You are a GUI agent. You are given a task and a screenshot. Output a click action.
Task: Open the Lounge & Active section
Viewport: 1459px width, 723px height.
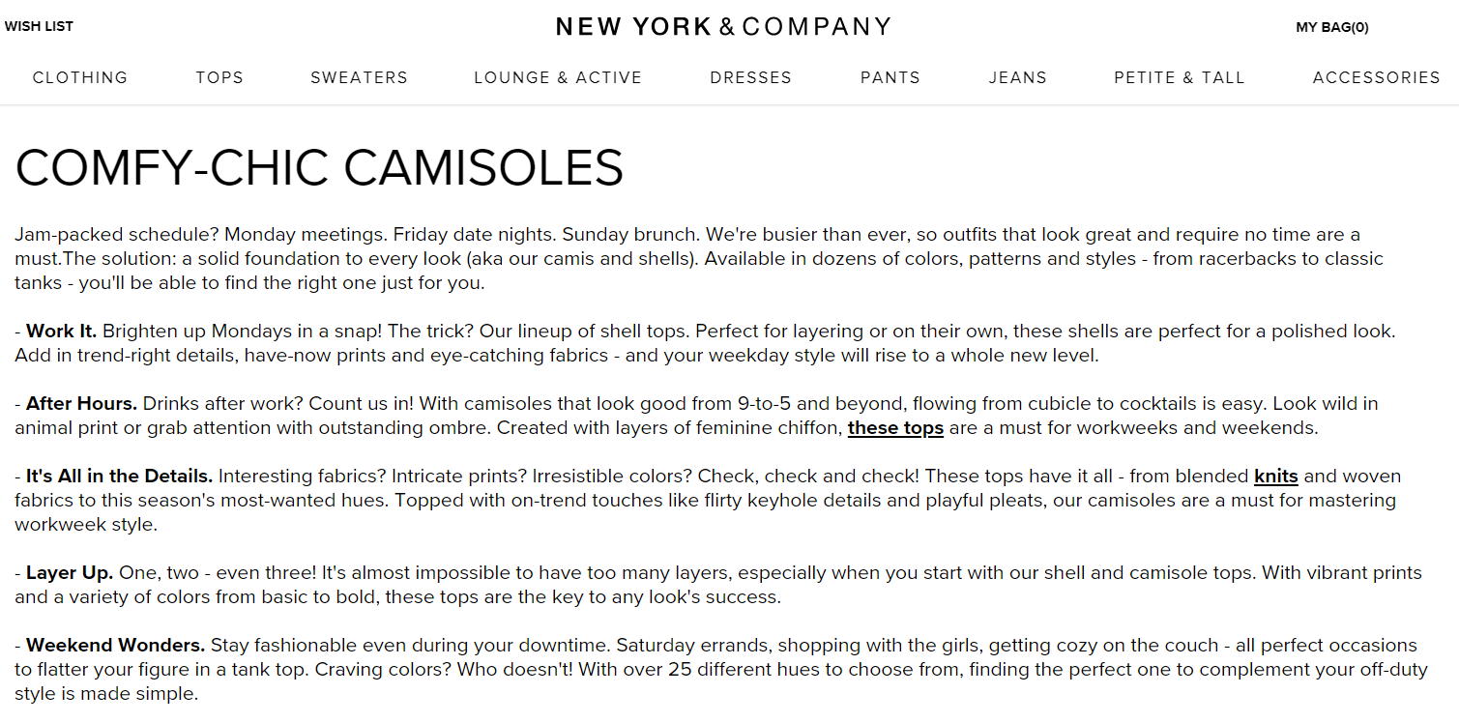[x=558, y=78]
